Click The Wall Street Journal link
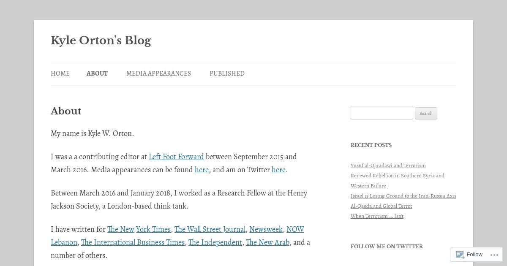This screenshot has width=507, height=266. click(x=210, y=229)
